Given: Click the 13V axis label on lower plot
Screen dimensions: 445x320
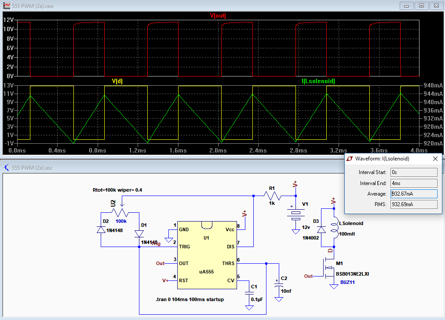Looking at the screenshot, I should [8, 85].
